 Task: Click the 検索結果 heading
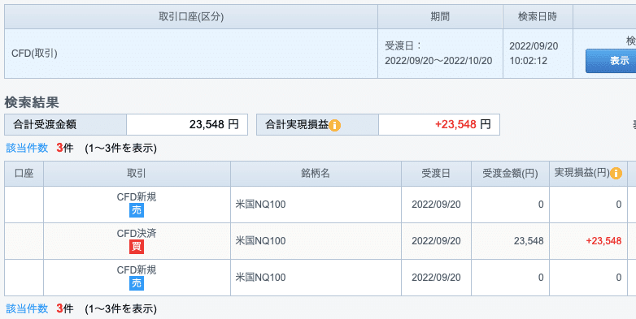[x=32, y=103]
